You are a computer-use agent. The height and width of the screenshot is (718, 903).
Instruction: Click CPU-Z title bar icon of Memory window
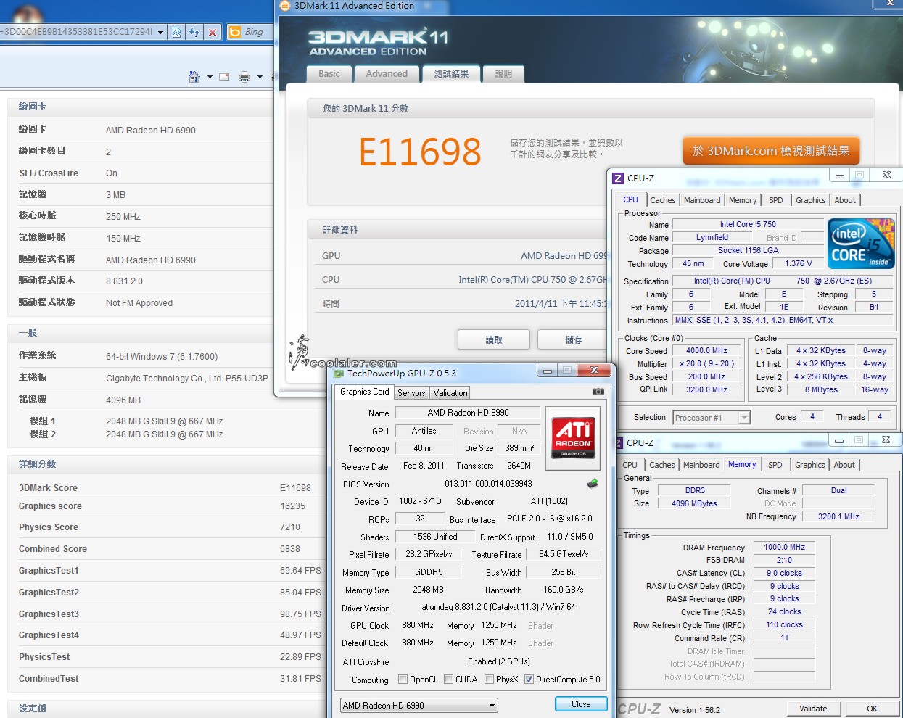pyautogui.click(x=620, y=442)
